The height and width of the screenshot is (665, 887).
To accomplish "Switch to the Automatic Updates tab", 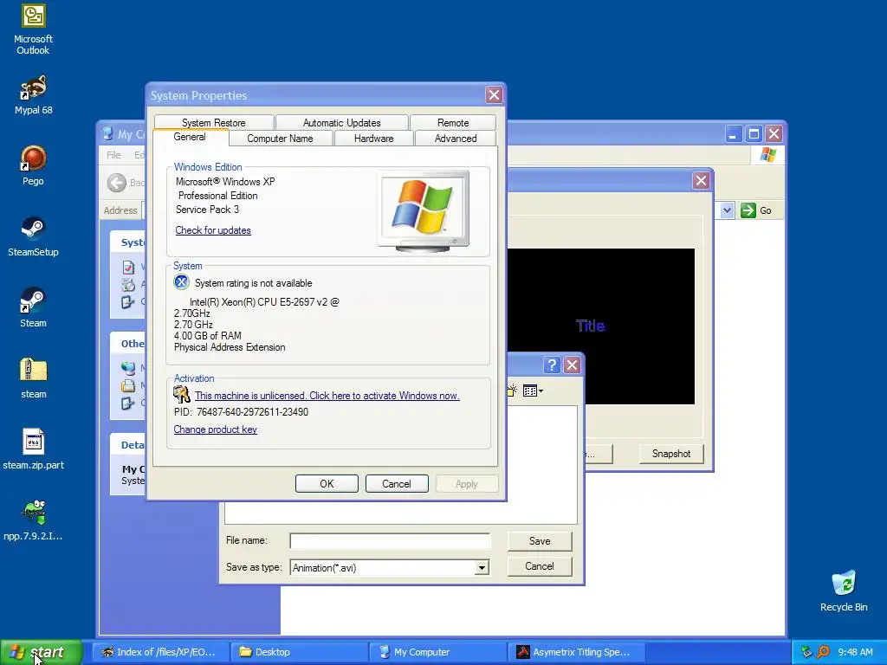I will [341, 123].
